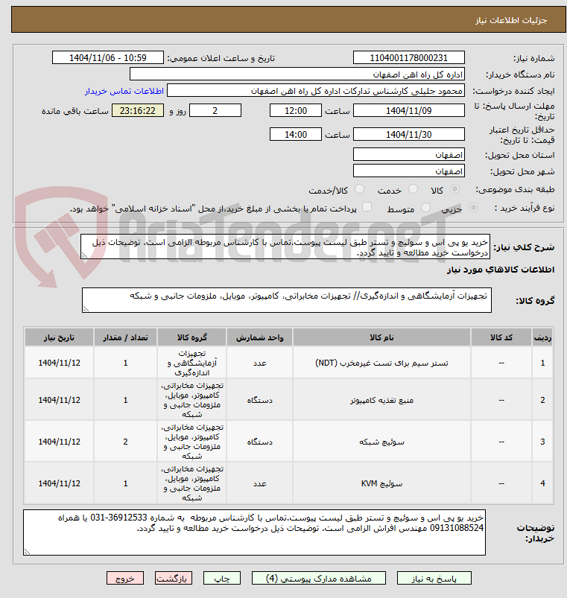This screenshot has width=567, height=598.
Task: Click the remaining days field showing 2
Action: pyautogui.click(x=215, y=111)
